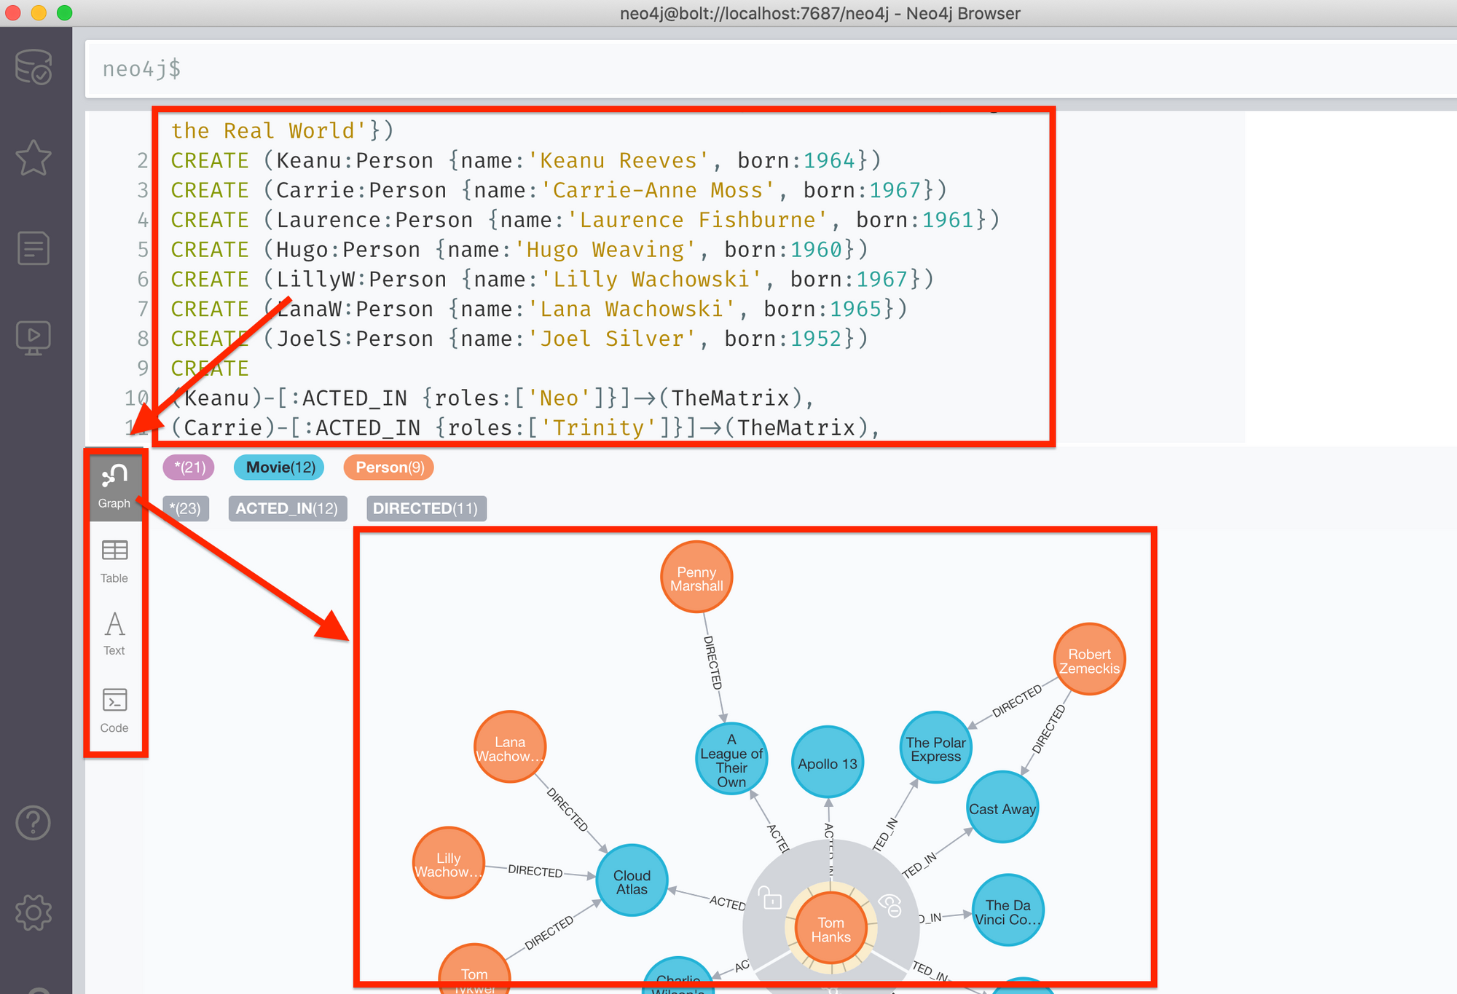Open the project files sidebar icon
Image resolution: width=1457 pixels, height=994 pixels.
click(34, 248)
